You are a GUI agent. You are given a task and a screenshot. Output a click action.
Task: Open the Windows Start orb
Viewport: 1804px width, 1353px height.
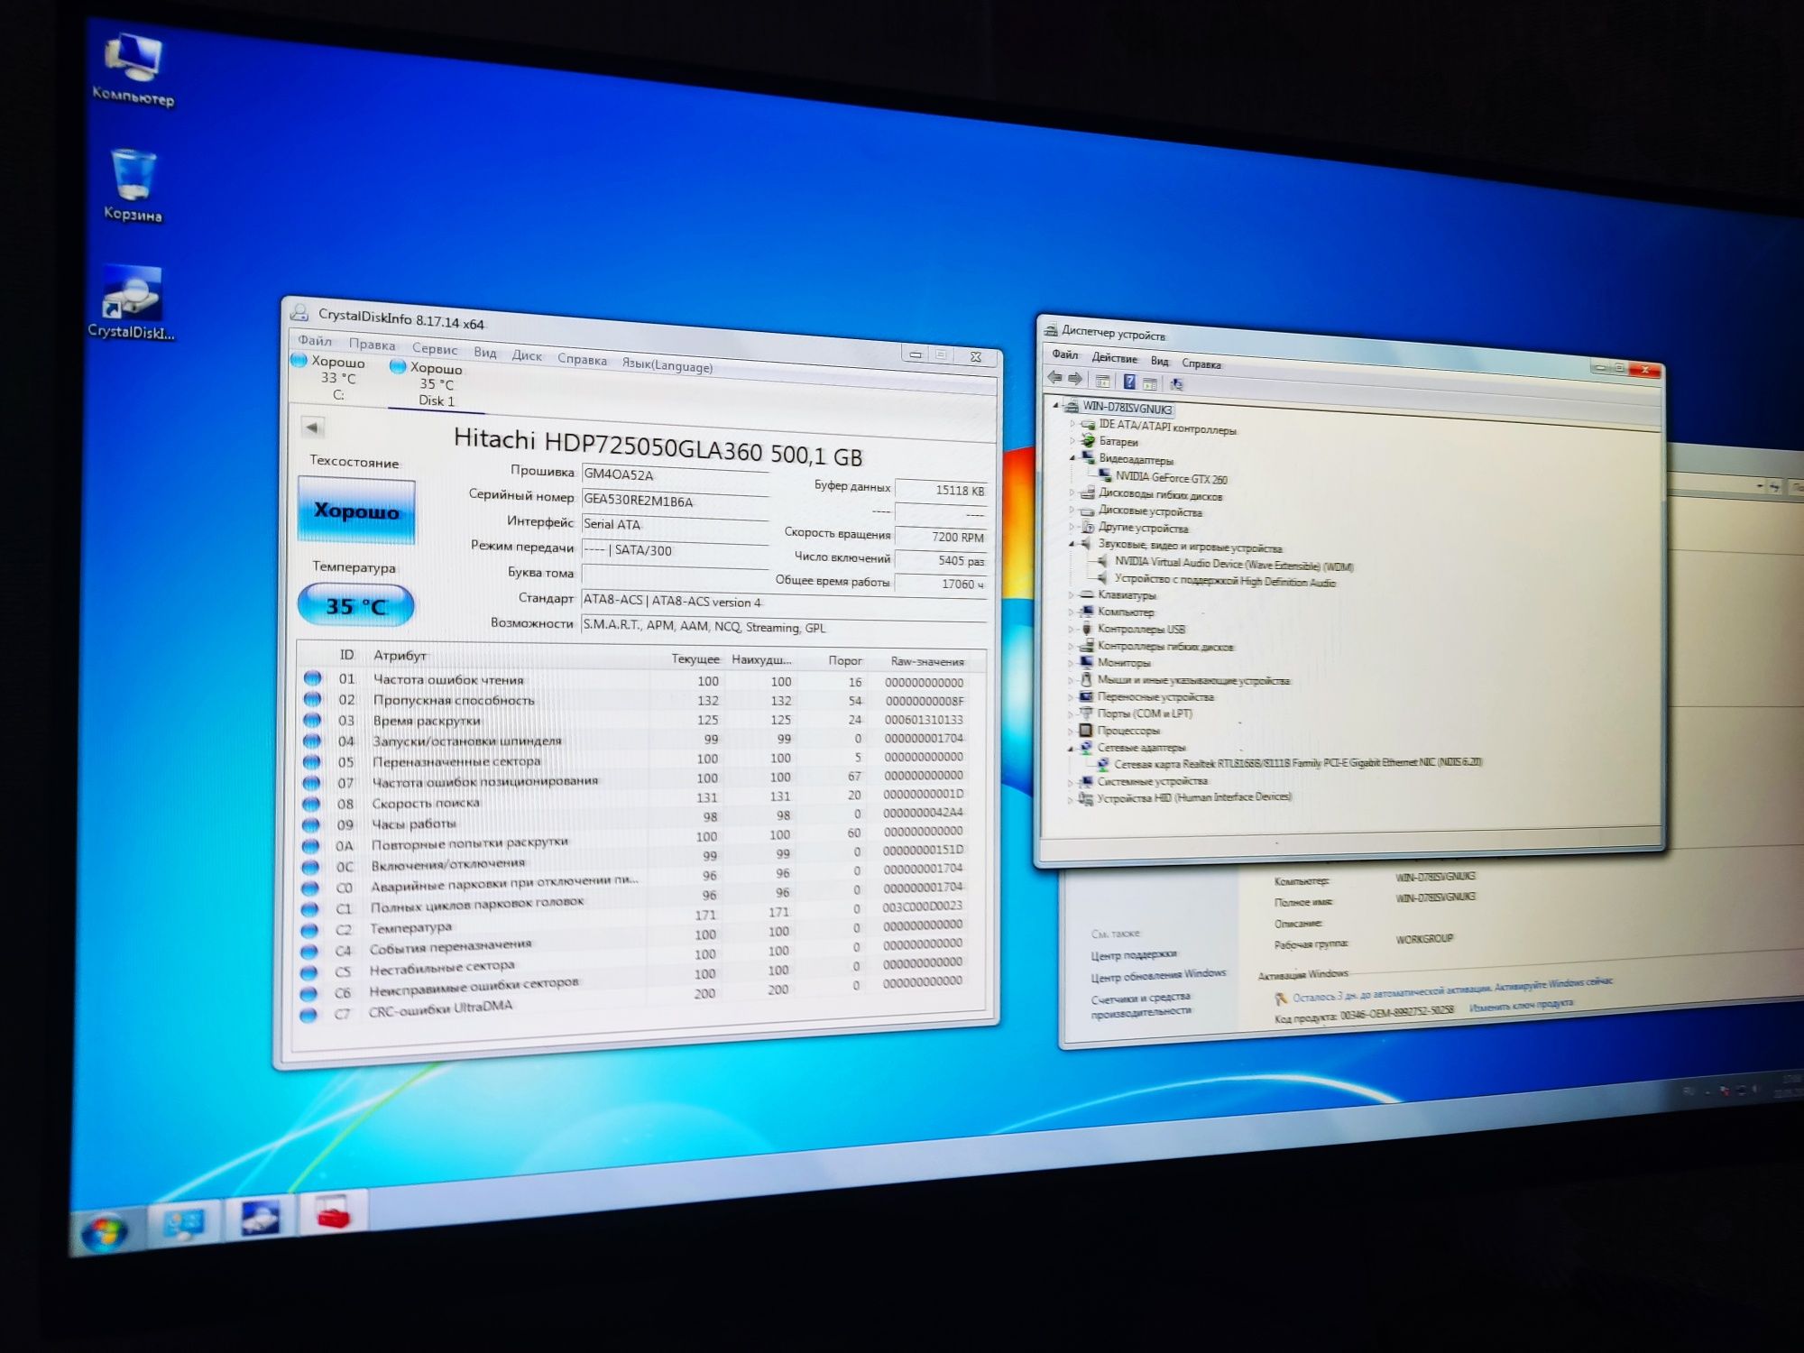point(104,1235)
